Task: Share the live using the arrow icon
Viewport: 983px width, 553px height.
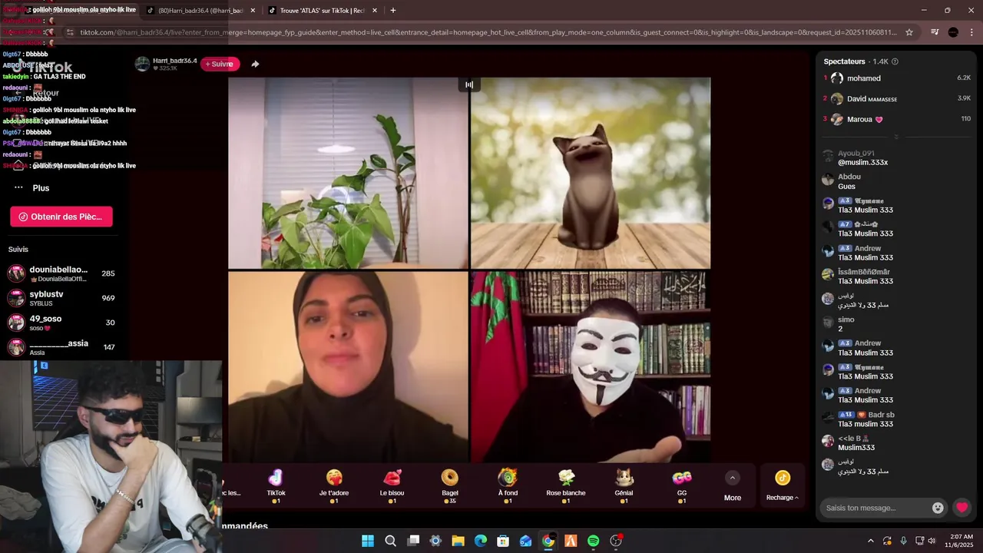Action: coord(255,64)
